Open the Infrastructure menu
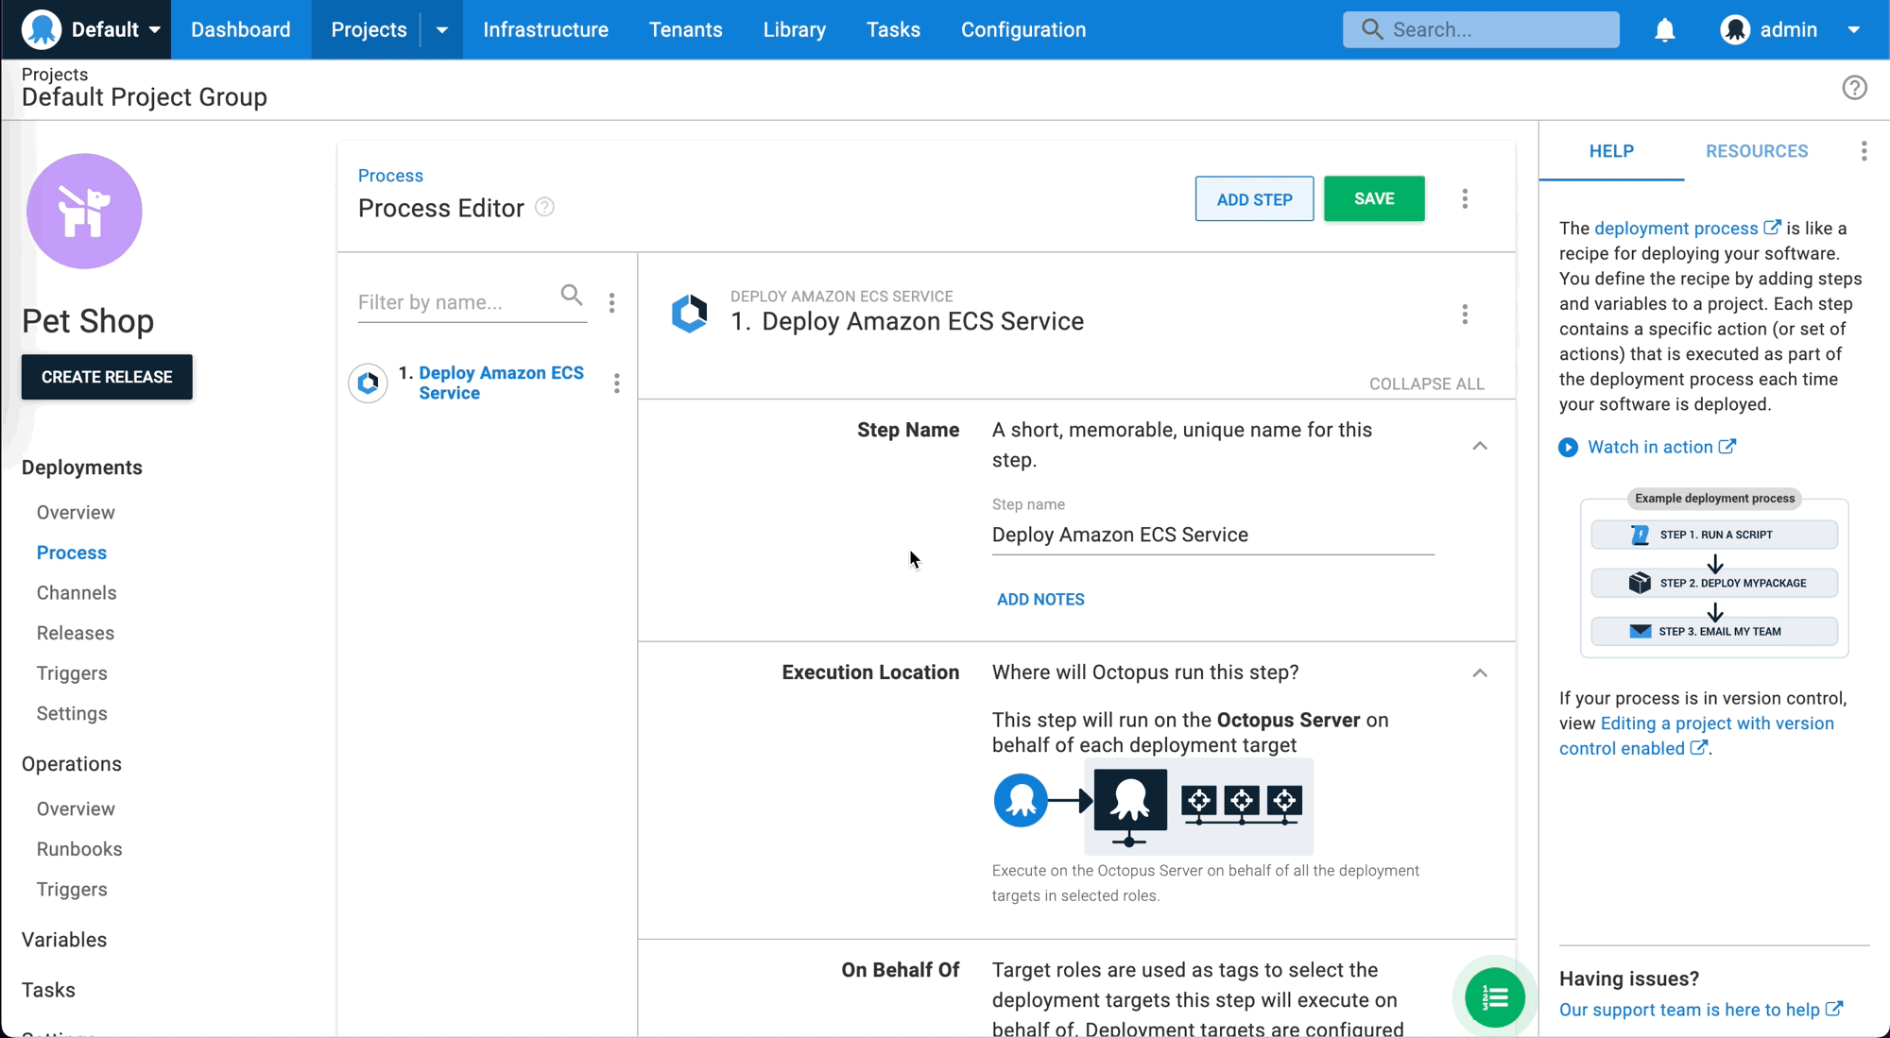The width and height of the screenshot is (1890, 1038). 545,29
